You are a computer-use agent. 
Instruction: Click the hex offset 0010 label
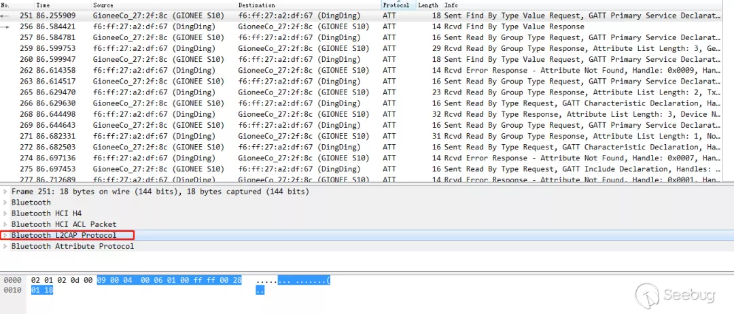13,290
